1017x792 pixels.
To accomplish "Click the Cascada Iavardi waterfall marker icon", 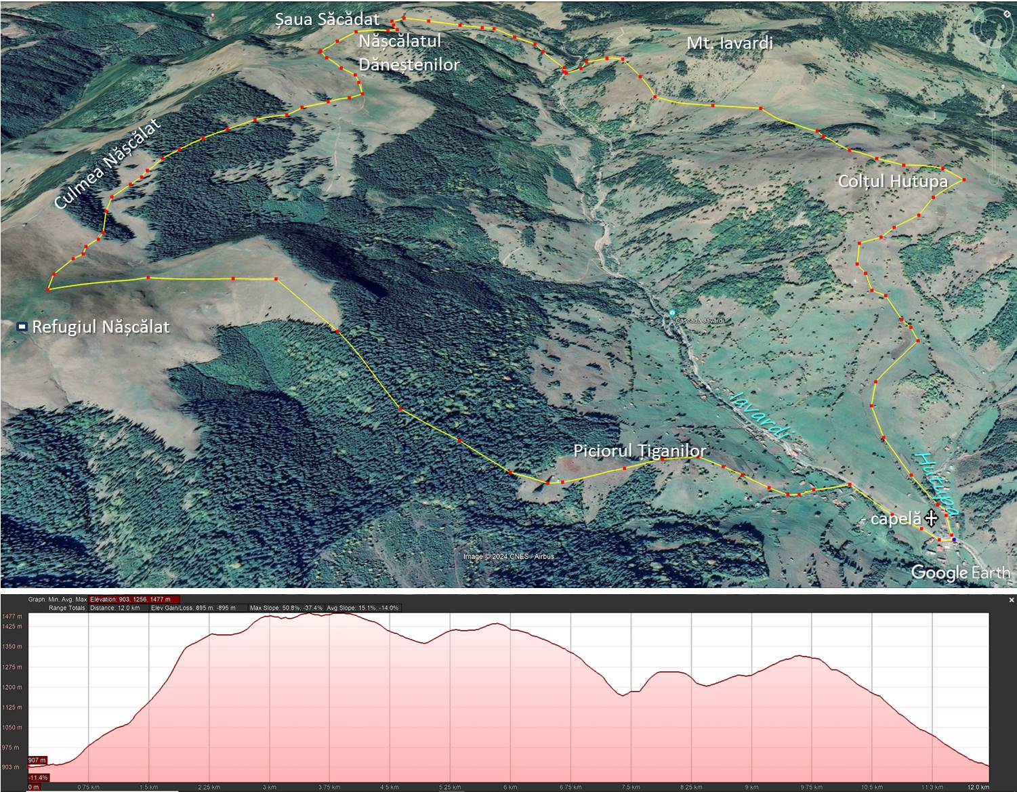I will coord(671,313).
